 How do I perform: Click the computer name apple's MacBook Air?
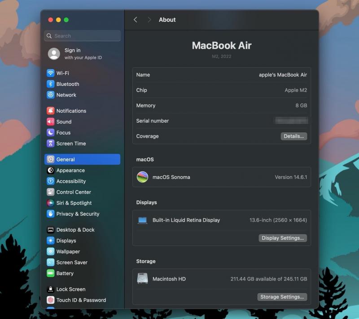coord(283,75)
